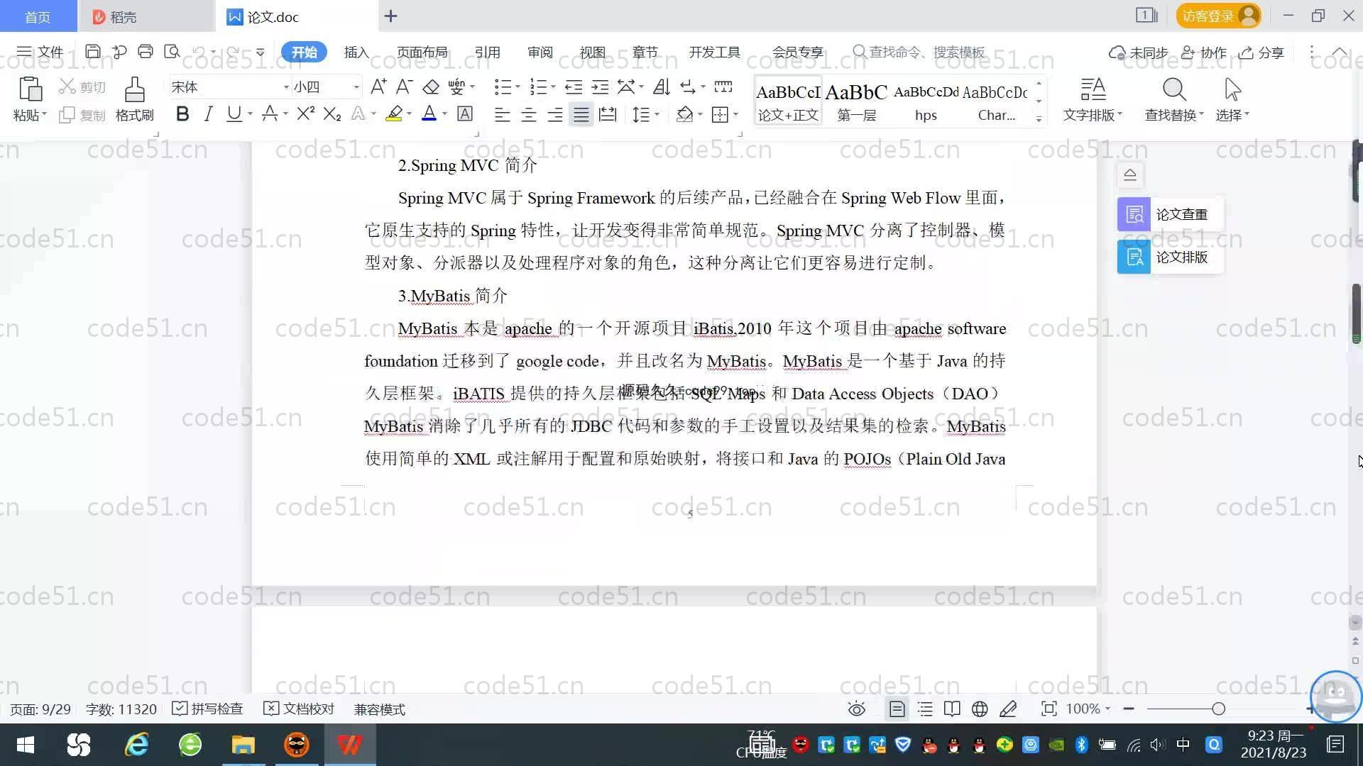
Task: Click the 协作 collaborate button
Action: tap(1204, 52)
